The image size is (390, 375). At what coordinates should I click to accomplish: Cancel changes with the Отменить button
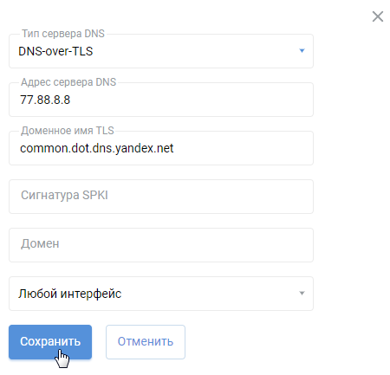[146, 342]
